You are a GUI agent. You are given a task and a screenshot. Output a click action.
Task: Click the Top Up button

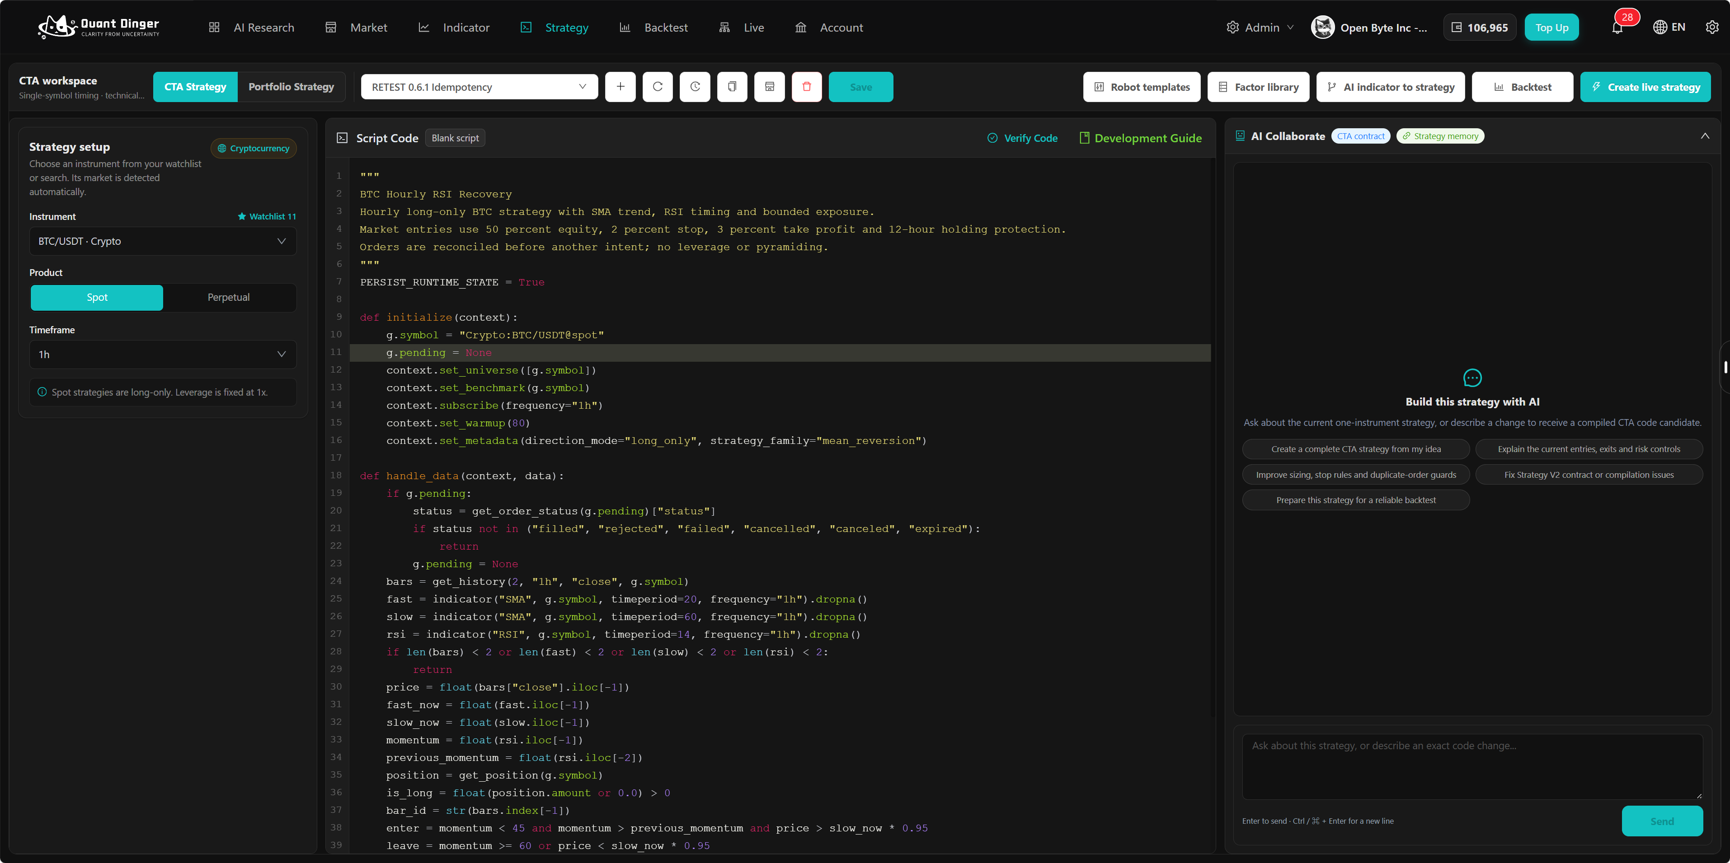(x=1551, y=28)
